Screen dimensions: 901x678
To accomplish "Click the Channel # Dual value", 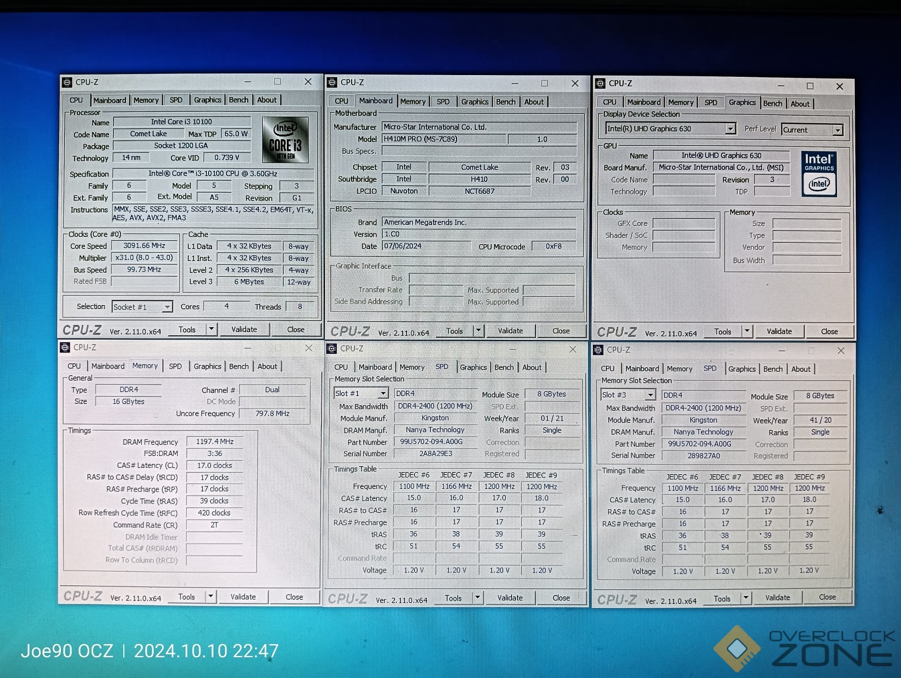I will click(272, 389).
